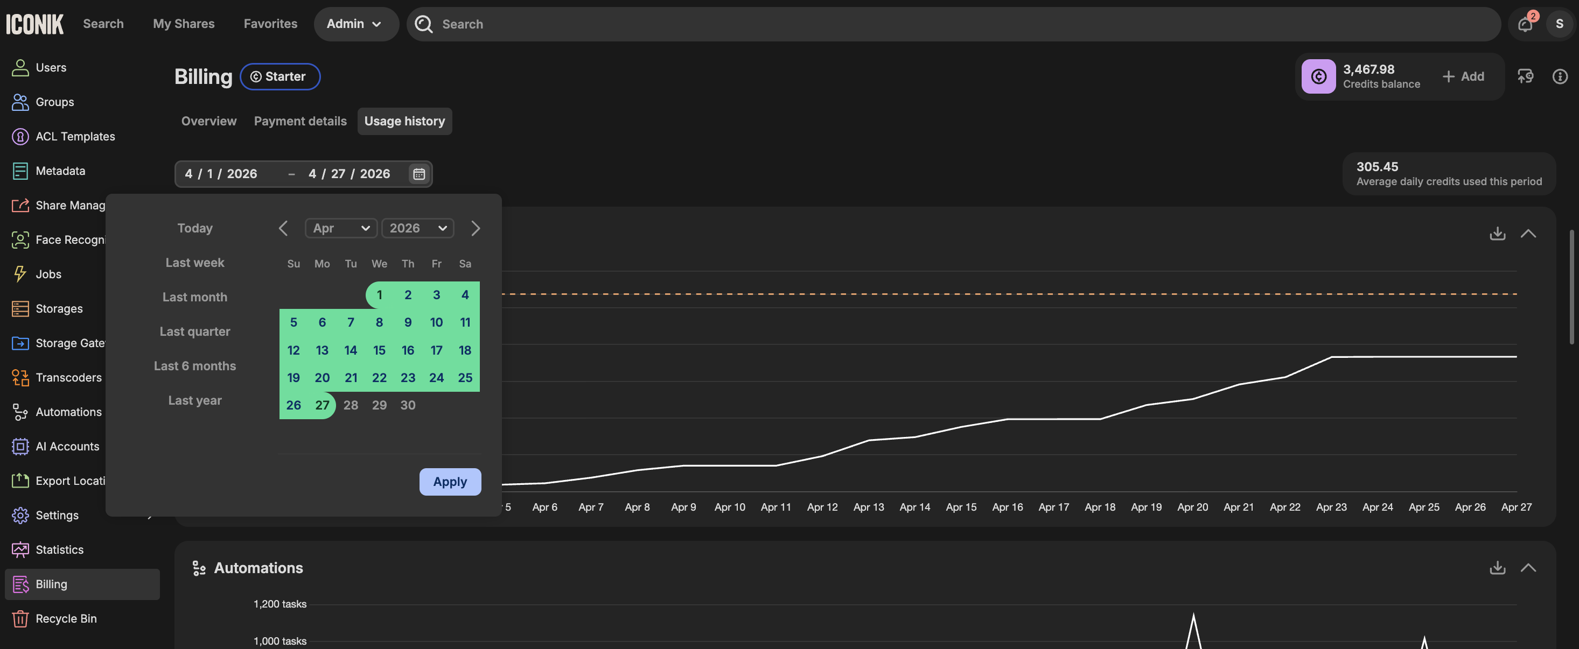
Task: Click the notifications bell icon
Action: (x=1525, y=25)
